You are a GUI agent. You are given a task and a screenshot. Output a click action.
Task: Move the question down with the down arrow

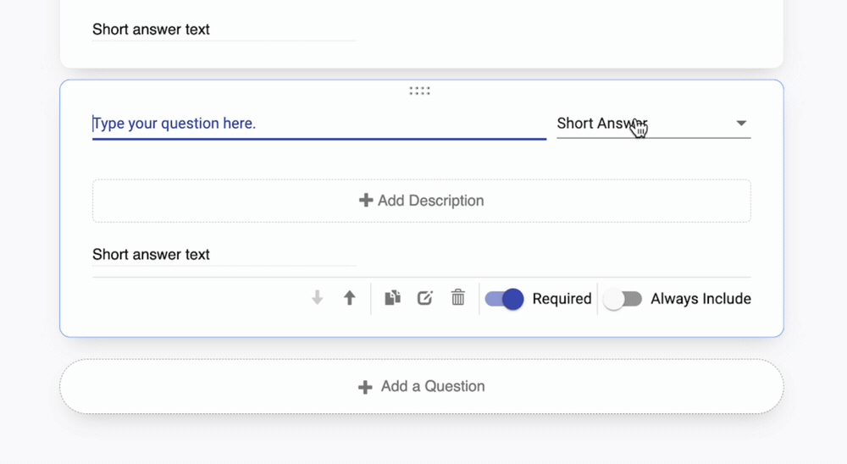[318, 298]
